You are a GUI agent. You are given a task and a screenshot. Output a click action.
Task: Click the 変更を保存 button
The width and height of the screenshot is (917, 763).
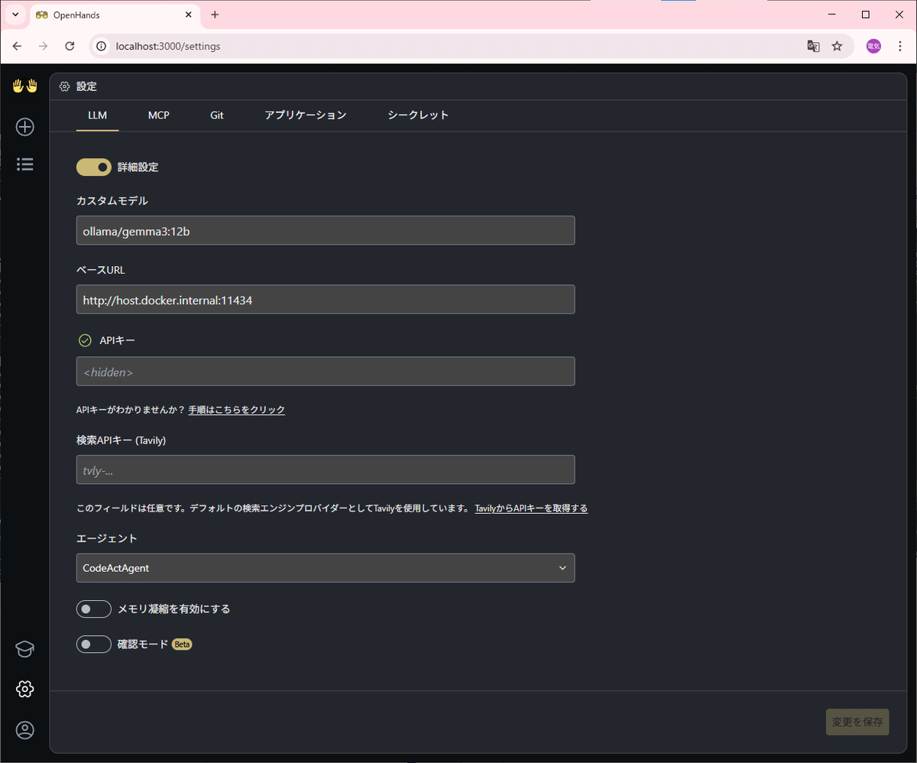point(857,722)
